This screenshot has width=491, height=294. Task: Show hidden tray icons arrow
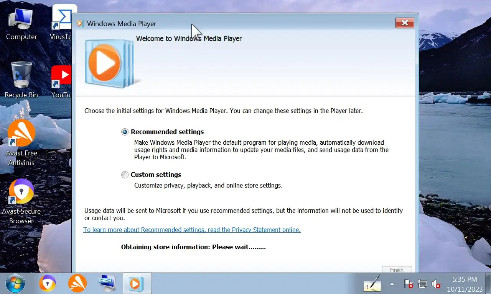392,284
